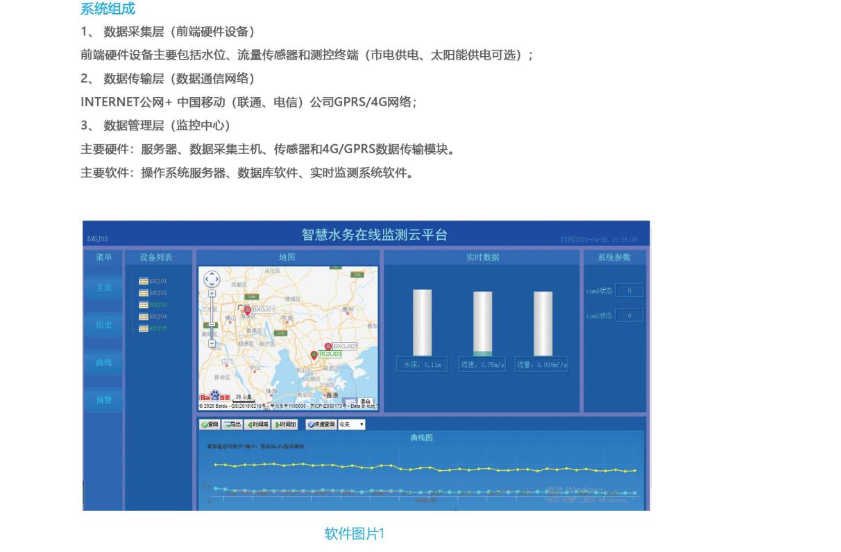This screenshot has height=552, width=841.
Task: Click the 时间加 time increase button
Action: pyautogui.click(x=285, y=424)
